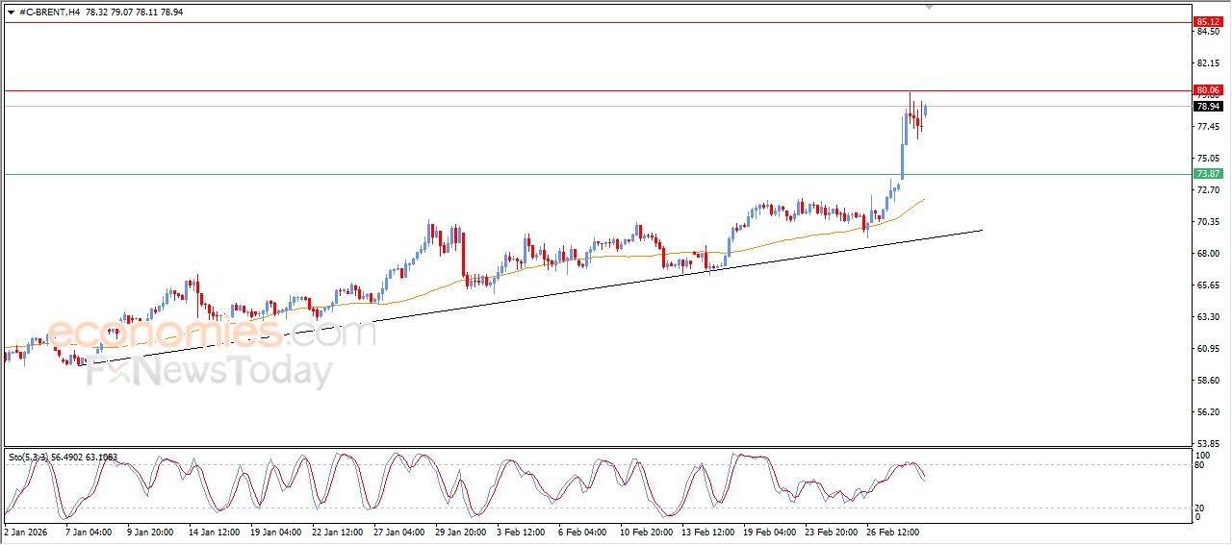Select the green horizontal line at 73.87
The height and width of the screenshot is (545, 1232).
tap(597, 174)
